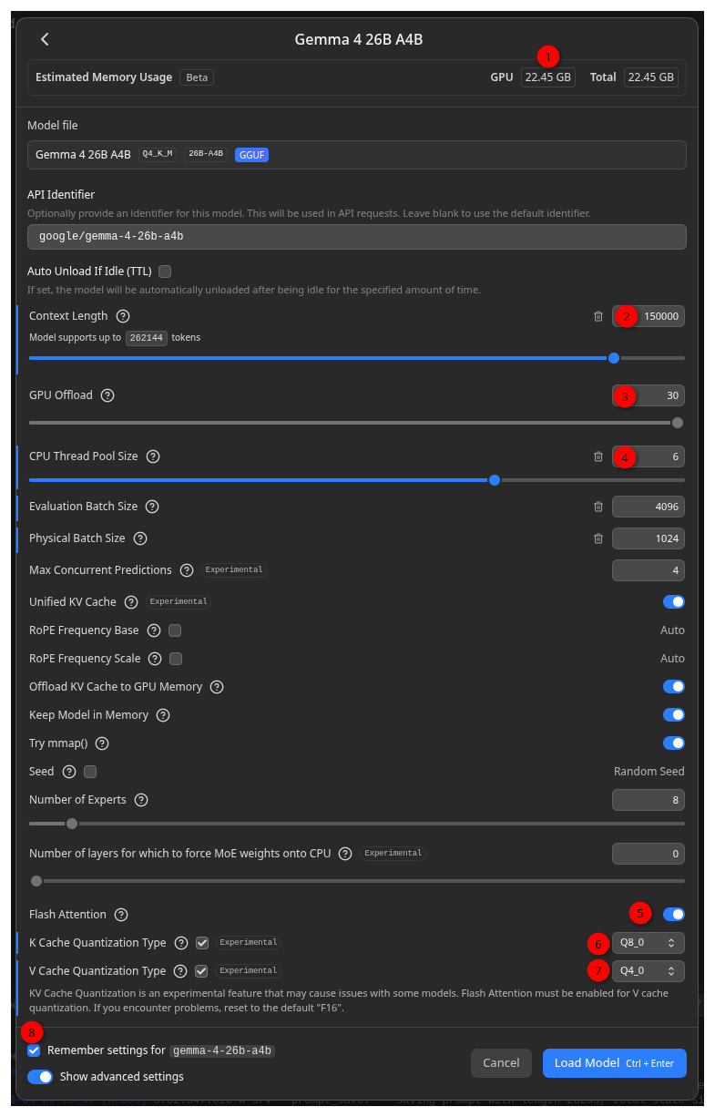Adjust the Context Length slider handle
This screenshot has height=1117, width=715.
point(614,358)
